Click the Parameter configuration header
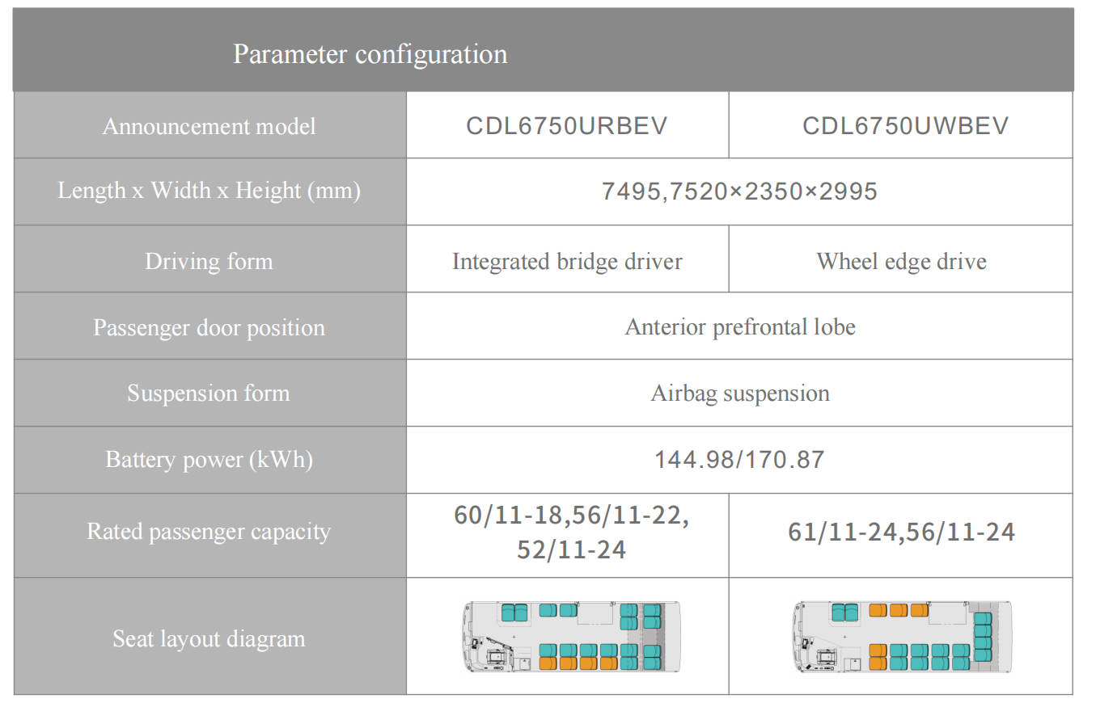Image resolution: width=1096 pixels, height=703 pixels. pos(370,53)
